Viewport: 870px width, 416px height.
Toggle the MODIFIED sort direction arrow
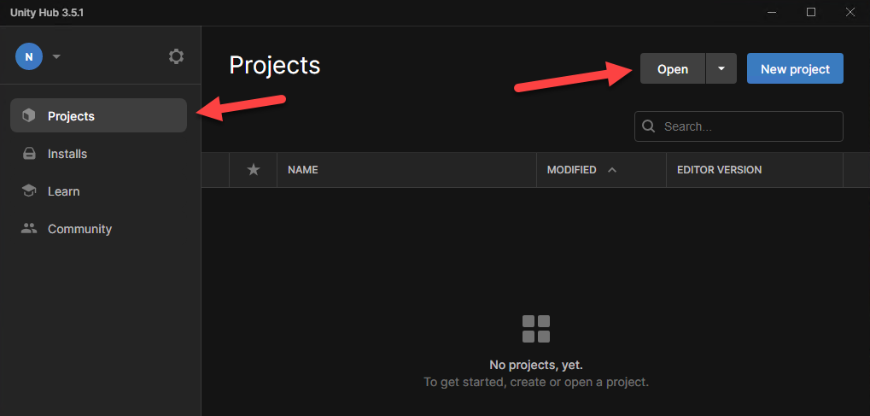pyautogui.click(x=612, y=170)
